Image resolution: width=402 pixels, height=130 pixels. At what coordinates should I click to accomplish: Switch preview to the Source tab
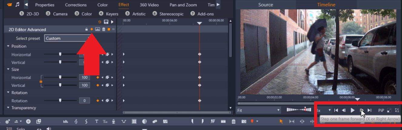pyautogui.click(x=266, y=5)
